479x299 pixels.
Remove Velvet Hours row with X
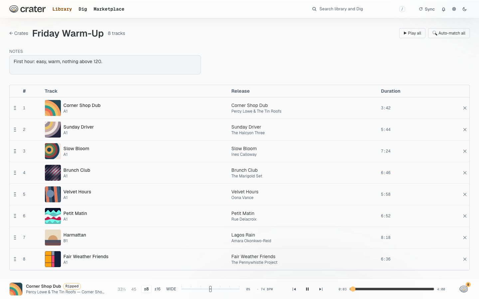[465, 194]
